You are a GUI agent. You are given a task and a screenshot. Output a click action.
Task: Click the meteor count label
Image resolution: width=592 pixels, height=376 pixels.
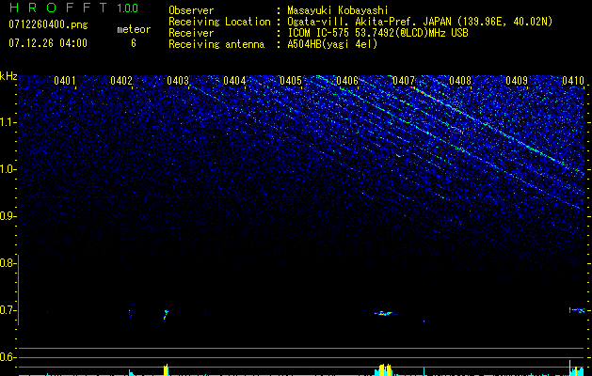[x=134, y=29]
